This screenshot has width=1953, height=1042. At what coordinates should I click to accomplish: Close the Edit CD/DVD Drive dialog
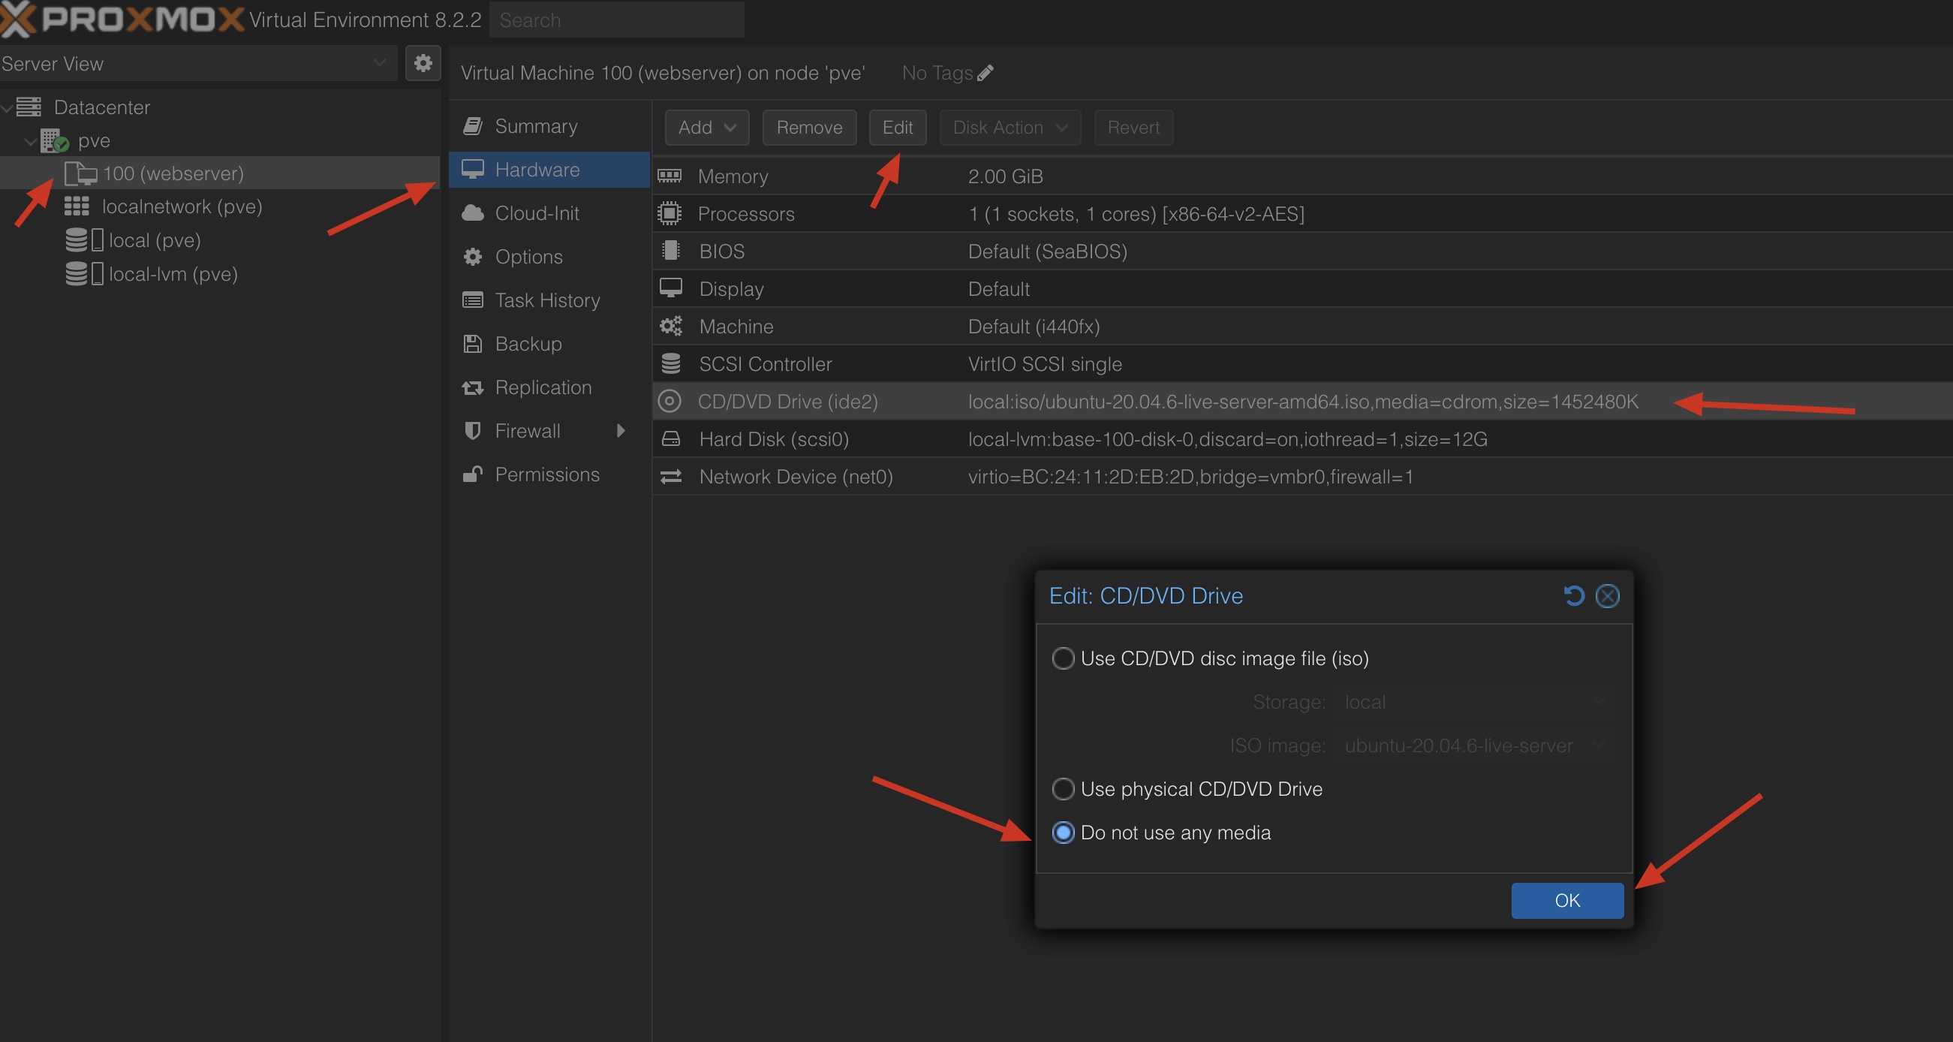(x=1607, y=596)
